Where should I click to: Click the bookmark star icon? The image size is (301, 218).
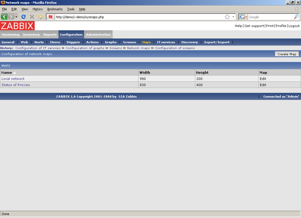click(227, 17)
